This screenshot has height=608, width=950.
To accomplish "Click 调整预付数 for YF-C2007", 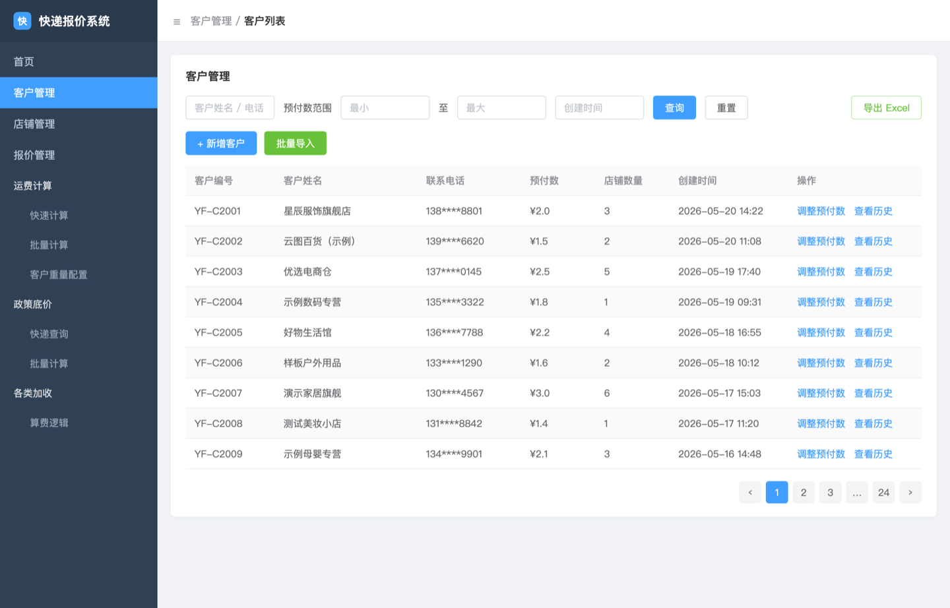I will pos(821,393).
